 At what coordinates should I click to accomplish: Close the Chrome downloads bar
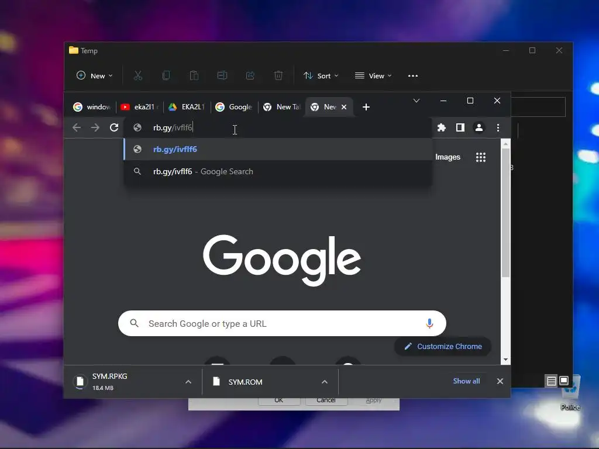(x=500, y=381)
